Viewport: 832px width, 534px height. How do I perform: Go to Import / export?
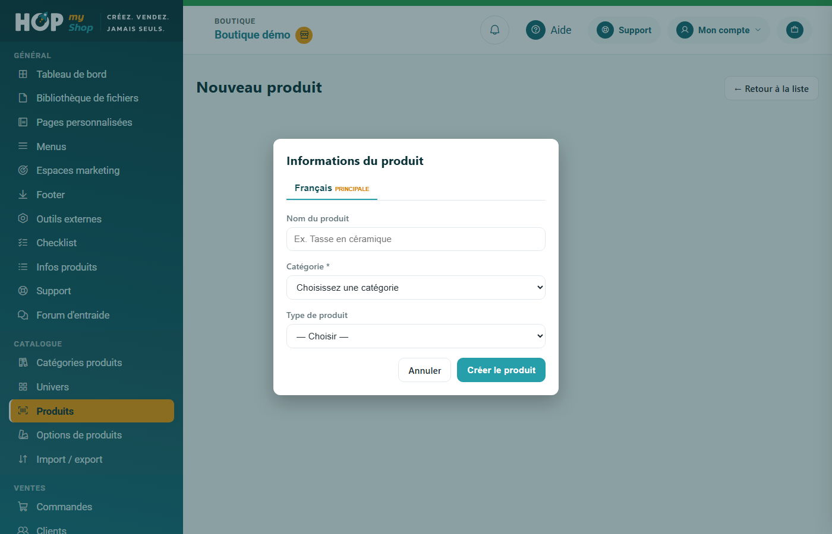(x=92, y=459)
